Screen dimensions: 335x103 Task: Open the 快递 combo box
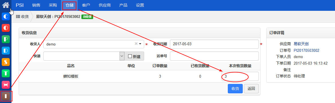click(x=84, y=56)
